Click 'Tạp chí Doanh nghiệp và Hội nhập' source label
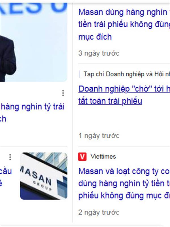The image size is (170, 227). [127, 74]
